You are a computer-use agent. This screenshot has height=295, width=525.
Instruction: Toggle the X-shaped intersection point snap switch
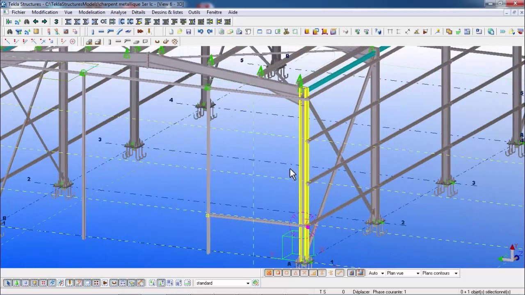click(304, 273)
